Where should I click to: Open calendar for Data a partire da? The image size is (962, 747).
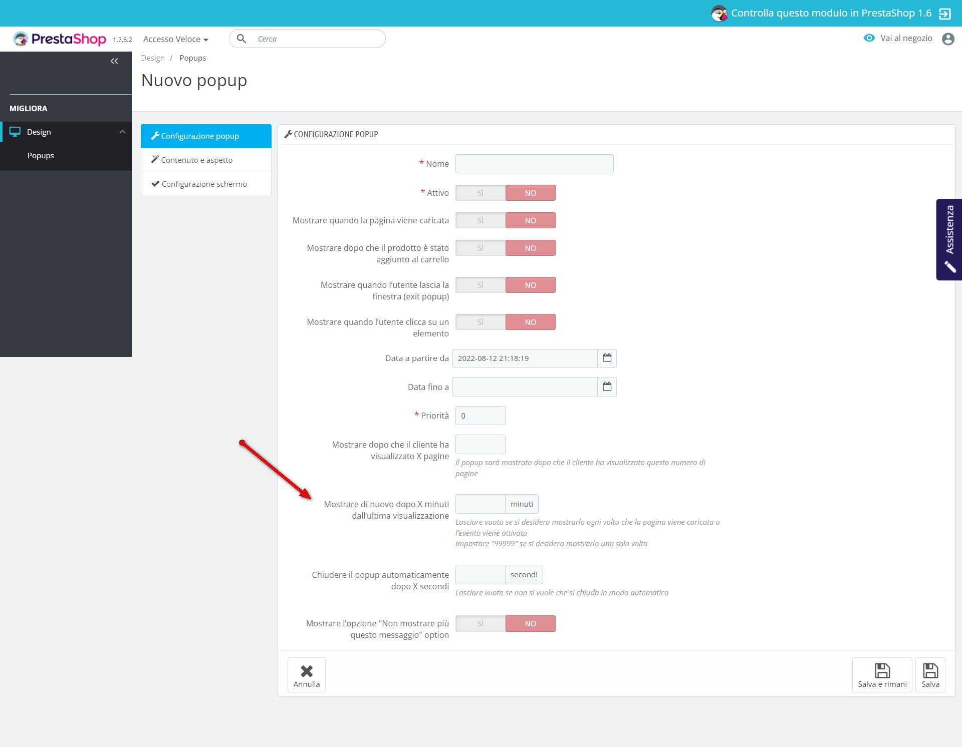(x=607, y=358)
